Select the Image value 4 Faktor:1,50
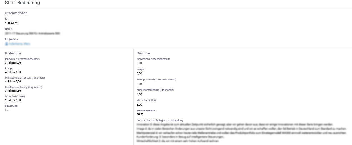Image resolution: width=352 pixels, height=145 pixels. coord(13,72)
